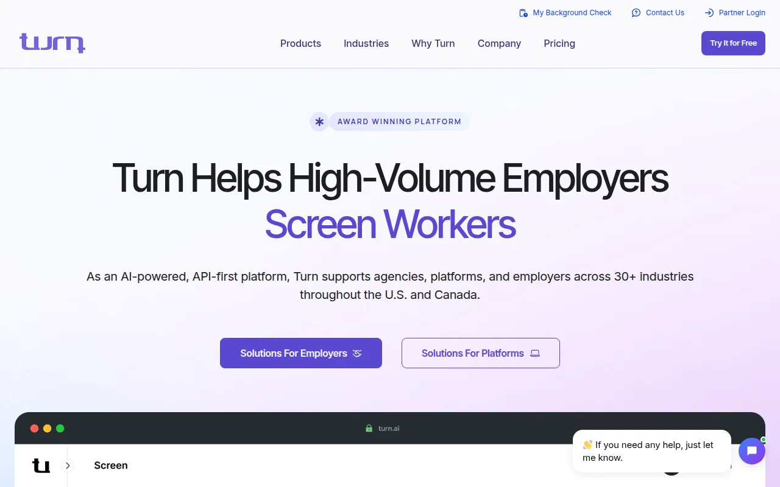The width and height of the screenshot is (780, 487).
Task: Open the Partner Login link
Action: [x=734, y=13]
